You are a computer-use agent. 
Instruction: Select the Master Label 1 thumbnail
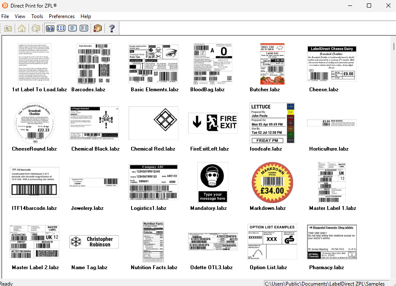[x=332, y=182]
